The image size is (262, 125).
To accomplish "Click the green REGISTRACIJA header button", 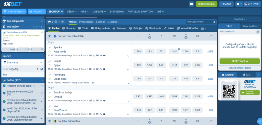I will pos(206,4).
